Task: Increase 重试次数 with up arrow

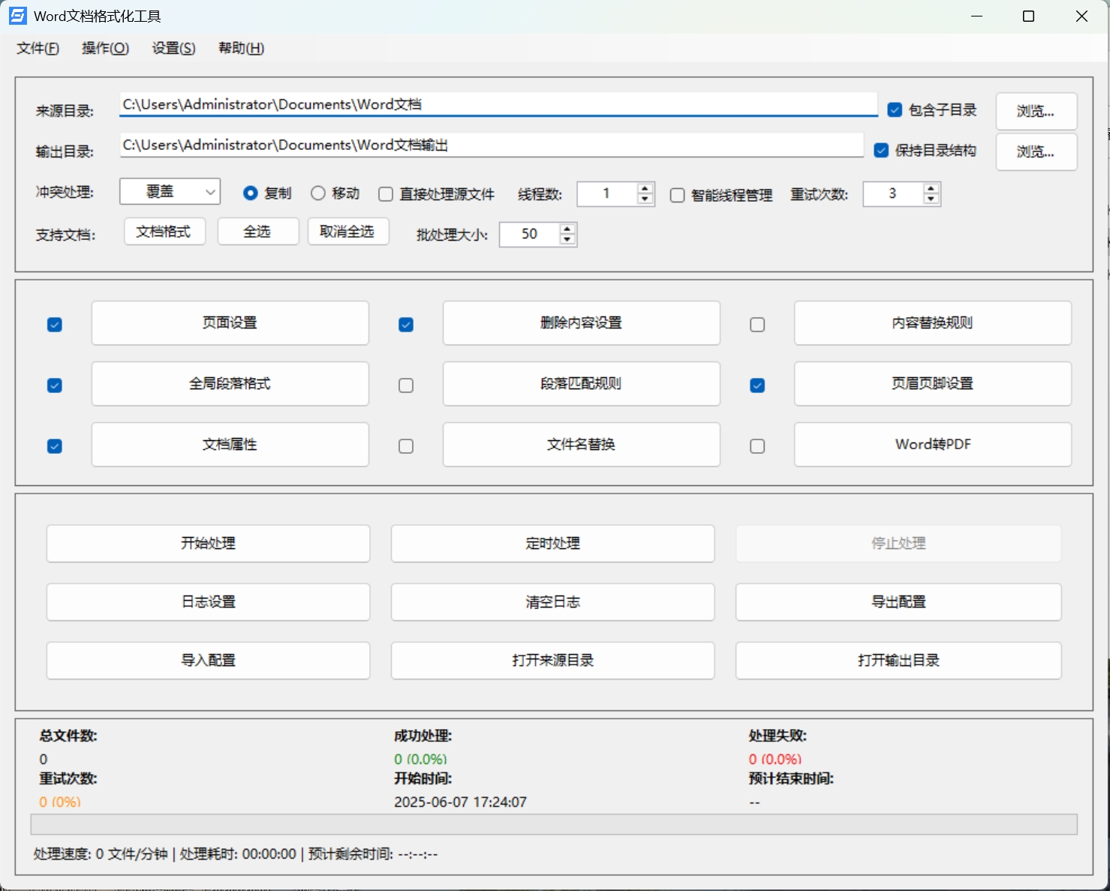Action: coord(931,188)
